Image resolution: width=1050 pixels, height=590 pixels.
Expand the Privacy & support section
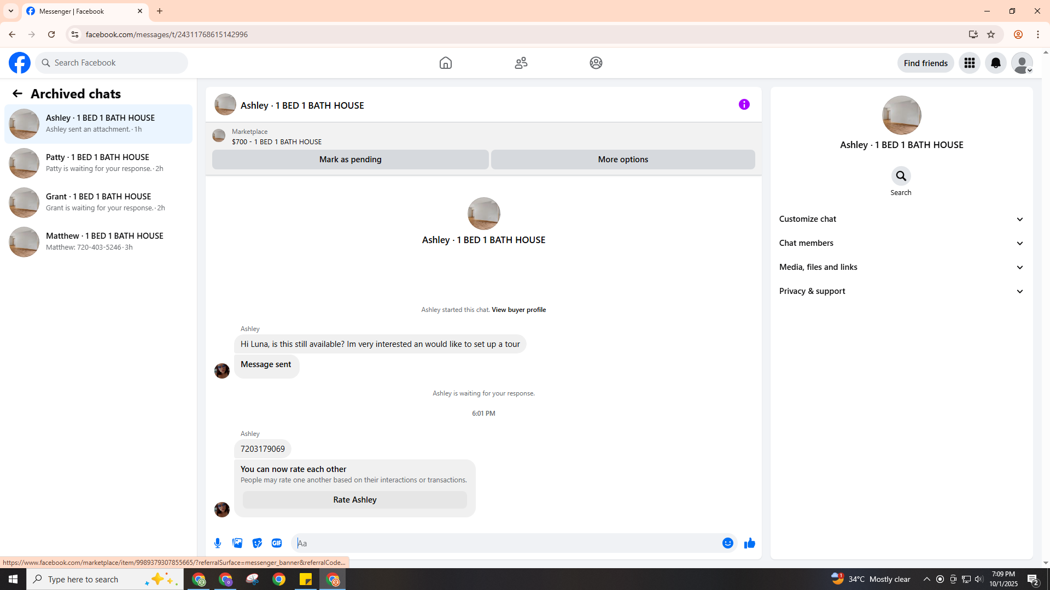[902, 291]
